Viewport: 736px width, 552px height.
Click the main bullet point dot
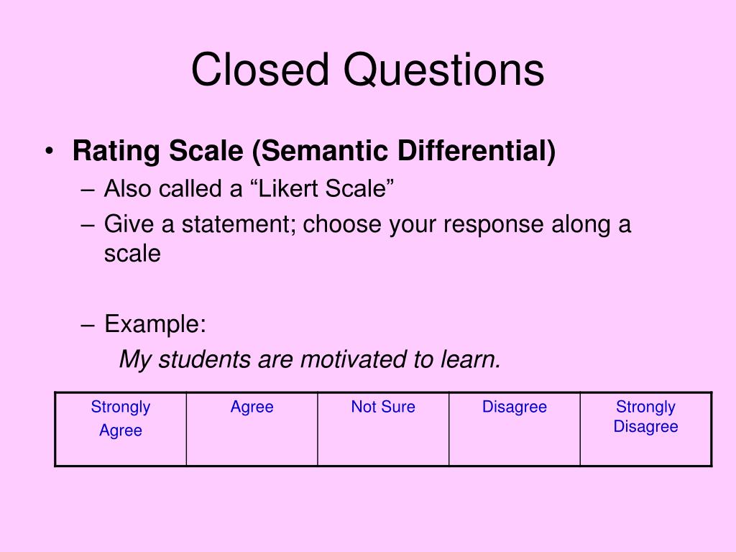pyautogui.click(x=50, y=151)
